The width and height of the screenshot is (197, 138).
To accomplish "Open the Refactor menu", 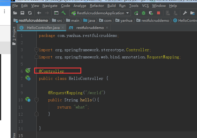I will (x=97, y=6).
